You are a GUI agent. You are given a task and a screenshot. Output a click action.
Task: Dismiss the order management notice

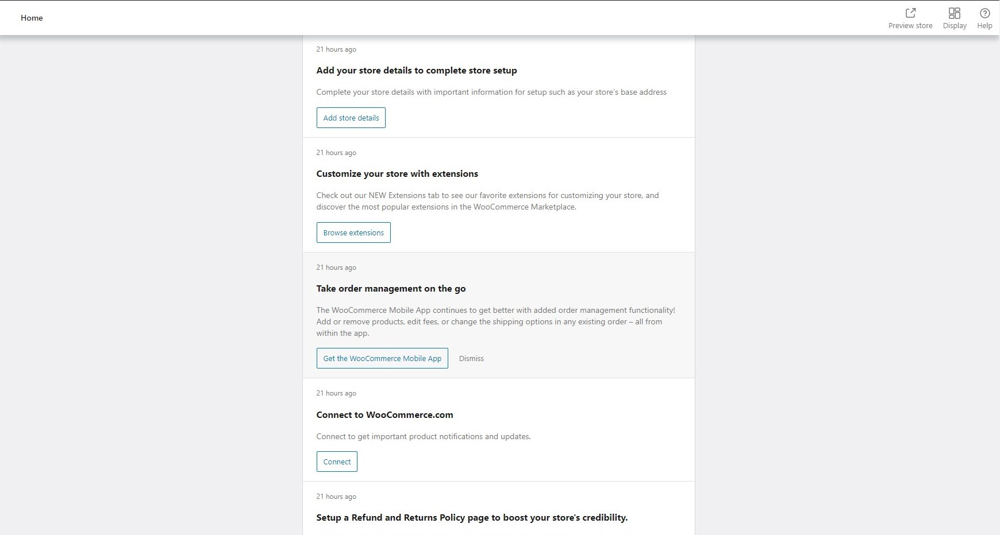tap(471, 358)
